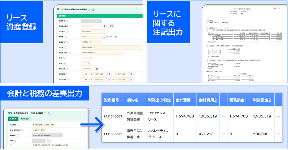The width and height of the screenshot is (288, 150).
Task: Open calendar picker for 契約日付
Action: tap(97, 68)
